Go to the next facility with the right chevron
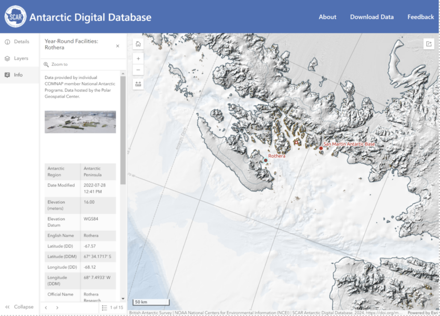 pos(57,307)
